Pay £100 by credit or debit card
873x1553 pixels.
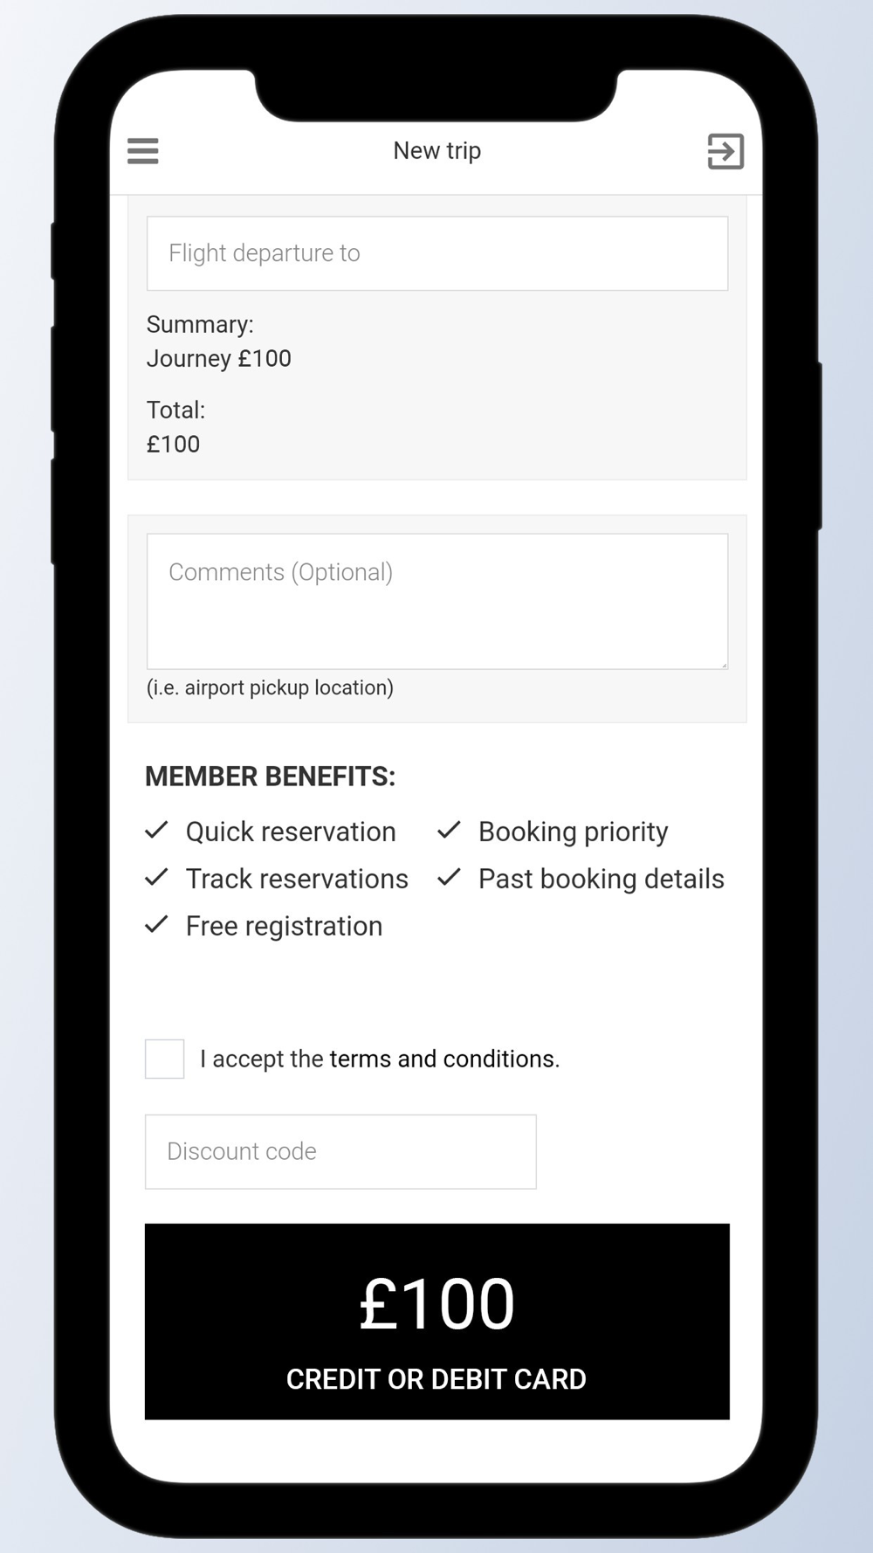(437, 1322)
